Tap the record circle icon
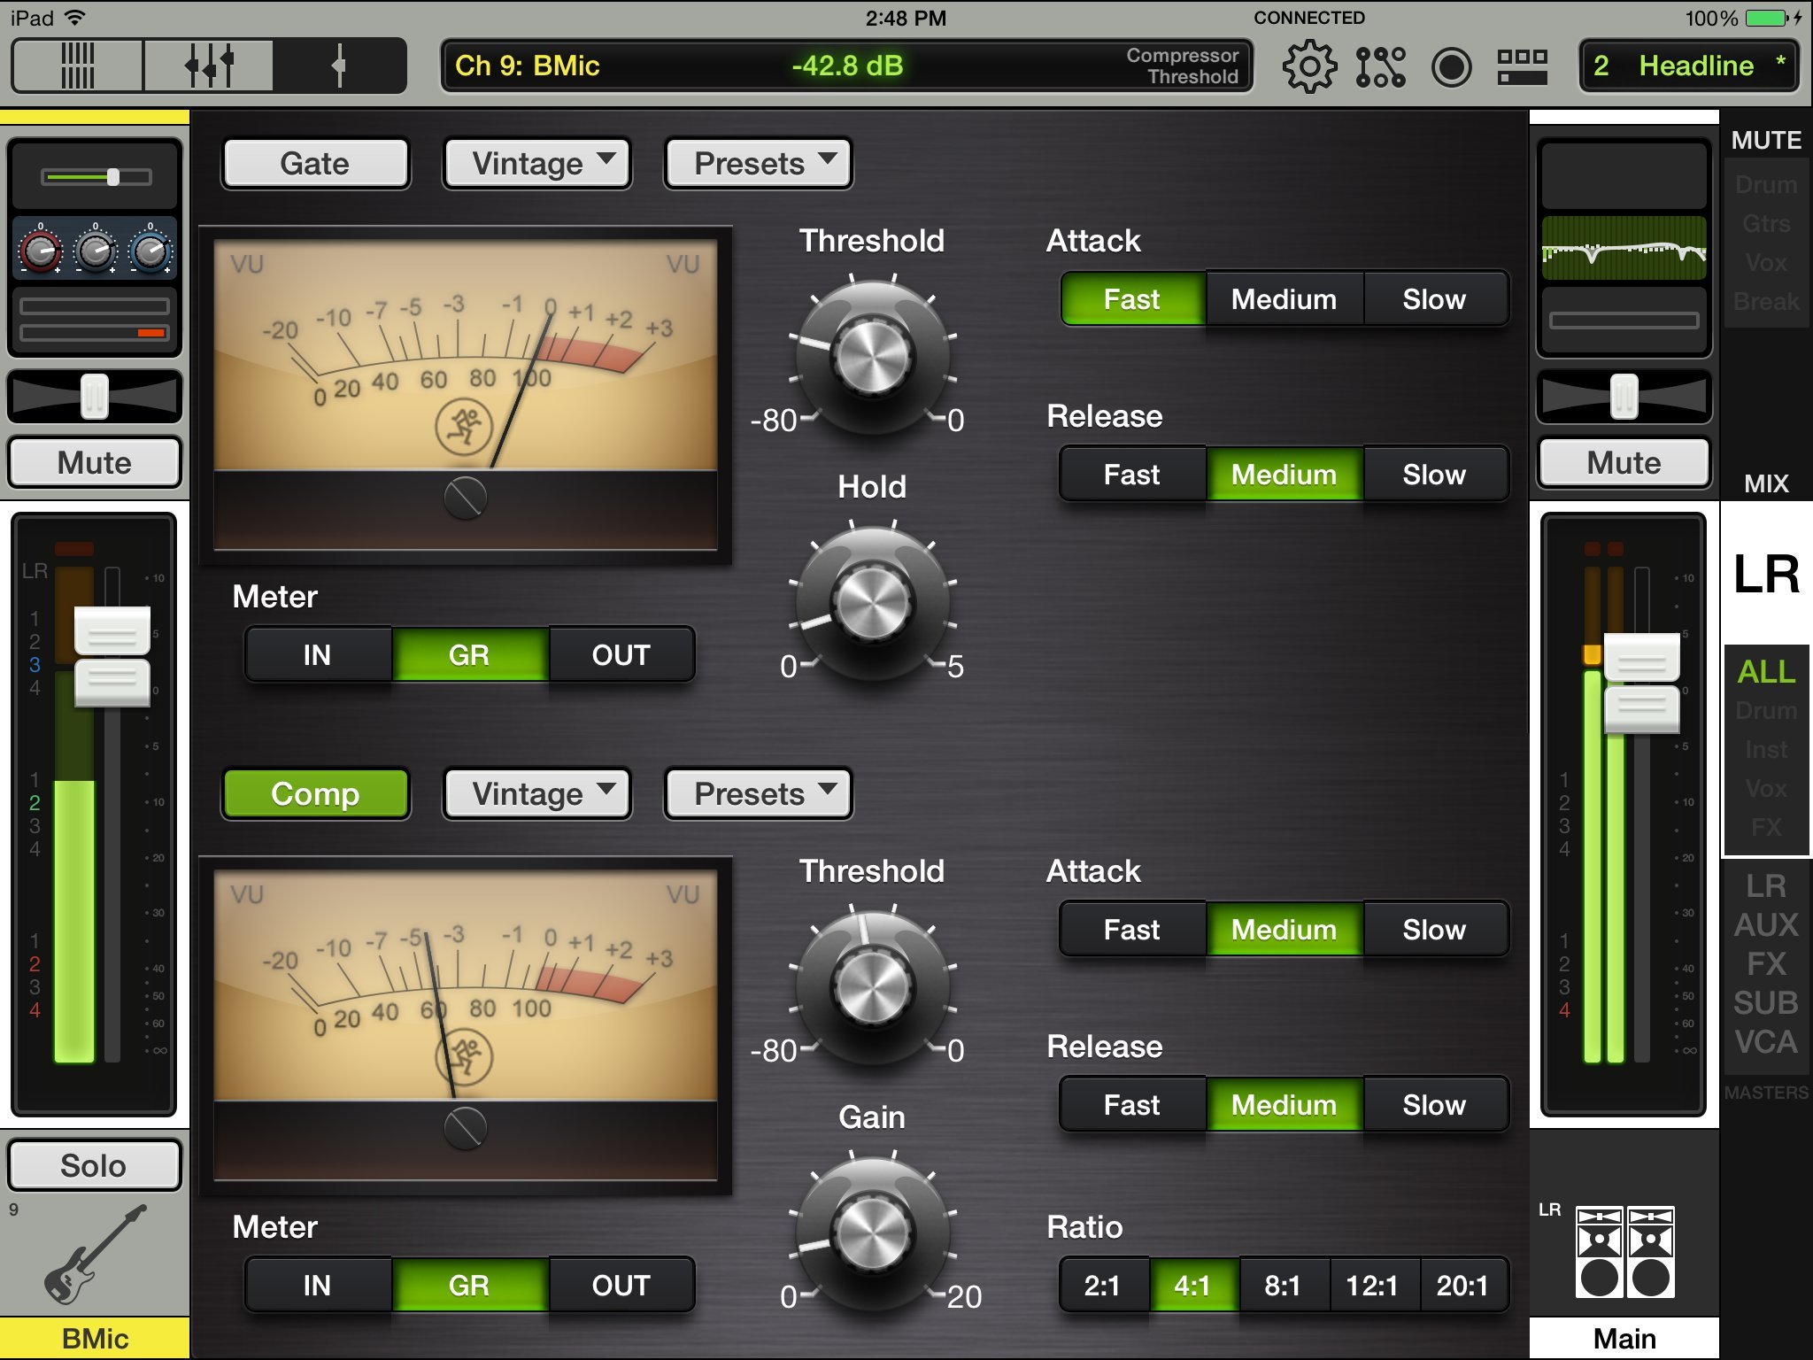 1451,66
